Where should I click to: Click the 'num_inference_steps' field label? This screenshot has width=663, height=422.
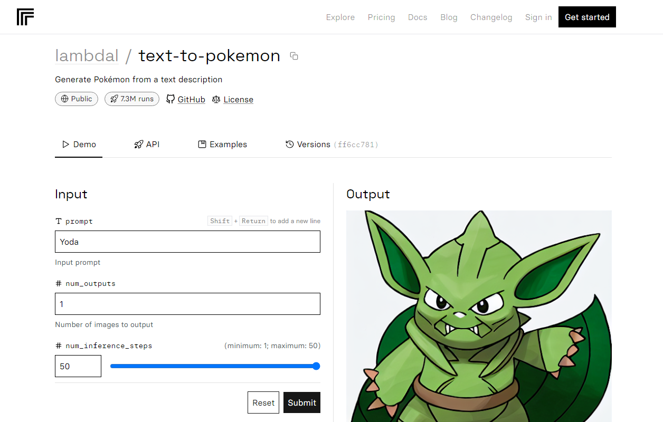click(x=109, y=346)
